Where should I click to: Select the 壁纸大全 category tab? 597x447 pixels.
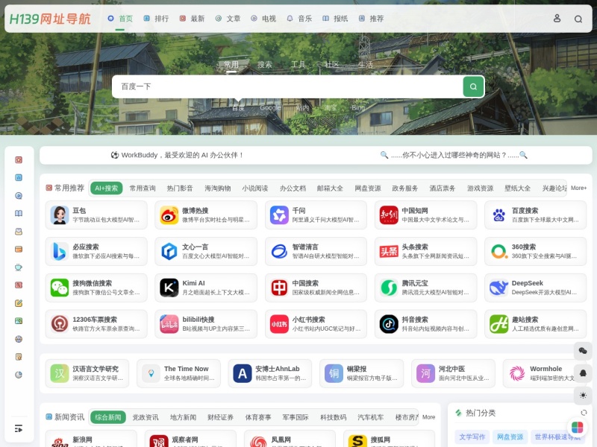(x=517, y=188)
